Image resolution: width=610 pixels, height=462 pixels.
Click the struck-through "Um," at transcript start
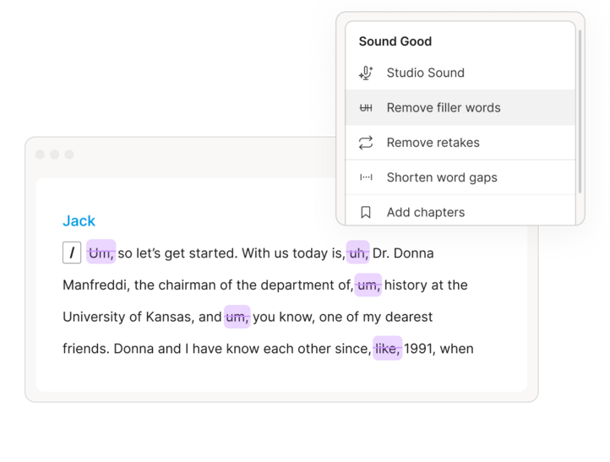pyautogui.click(x=101, y=253)
